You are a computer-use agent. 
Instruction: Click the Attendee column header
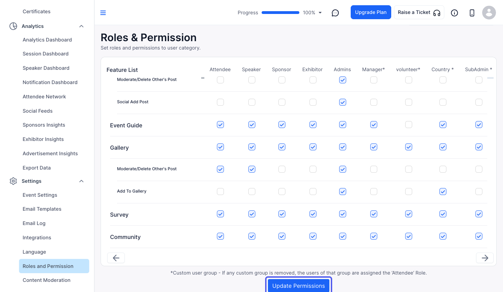point(220,69)
